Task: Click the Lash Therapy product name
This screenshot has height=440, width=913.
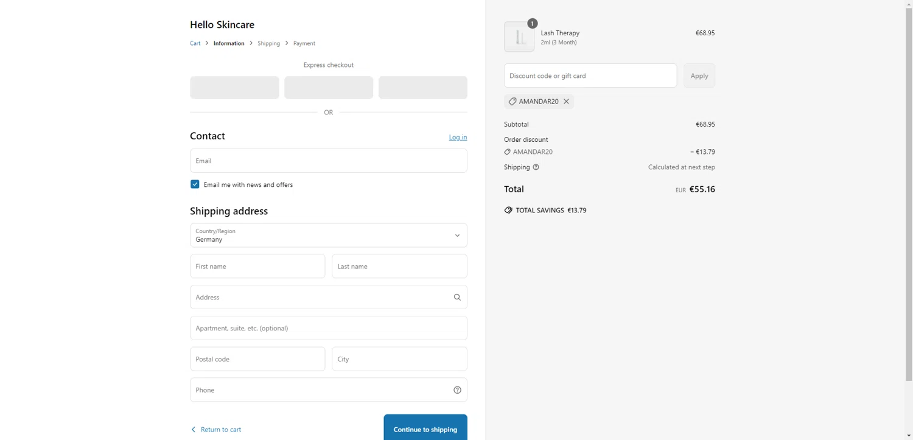Action: point(560,33)
